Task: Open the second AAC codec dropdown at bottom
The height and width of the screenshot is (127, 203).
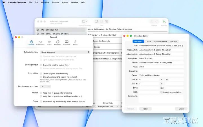Action: [x=71, y=106]
